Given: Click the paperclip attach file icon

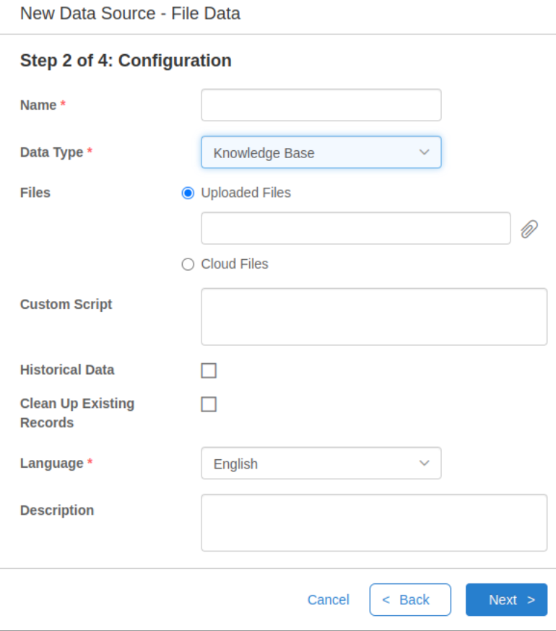Looking at the screenshot, I should pyautogui.click(x=529, y=229).
